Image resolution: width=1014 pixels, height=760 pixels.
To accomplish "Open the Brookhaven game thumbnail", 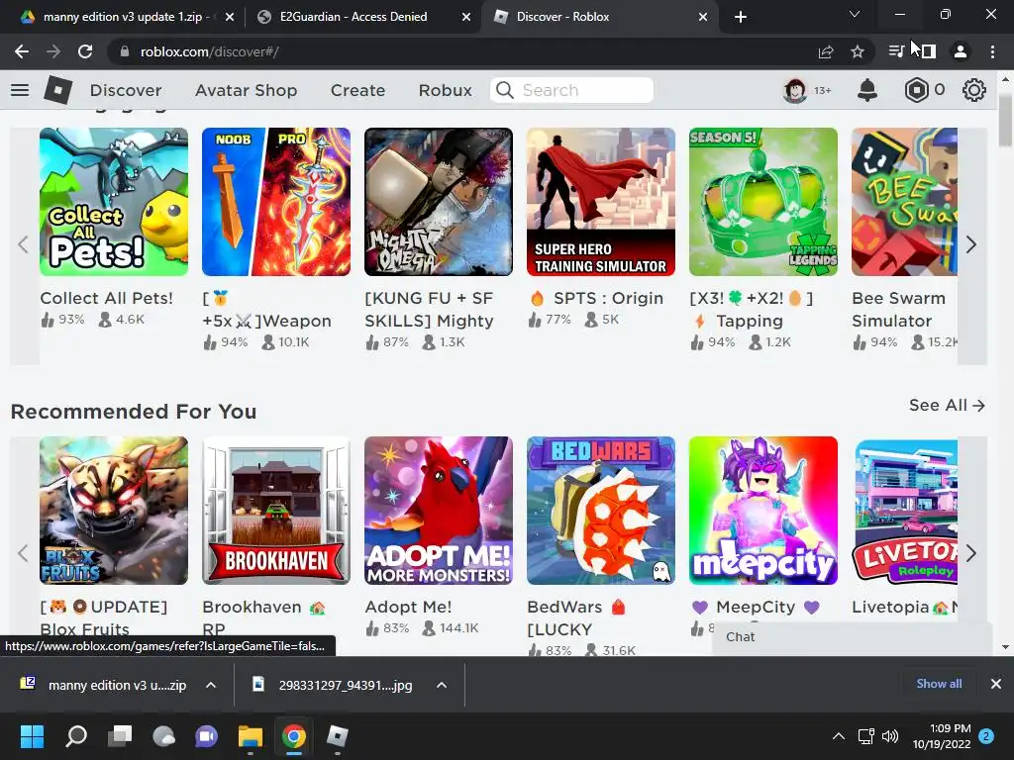I will click(276, 511).
